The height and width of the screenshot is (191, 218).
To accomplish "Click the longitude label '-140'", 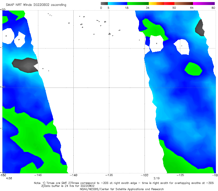I will point(73,175).
